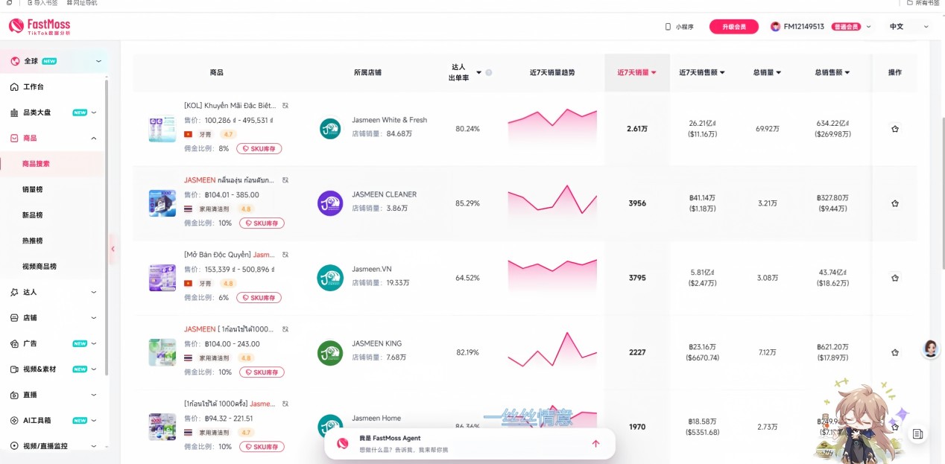Click the 升级会员 upgrade button
The width and height of the screenshot is (945, 464).
pos(733,27)
